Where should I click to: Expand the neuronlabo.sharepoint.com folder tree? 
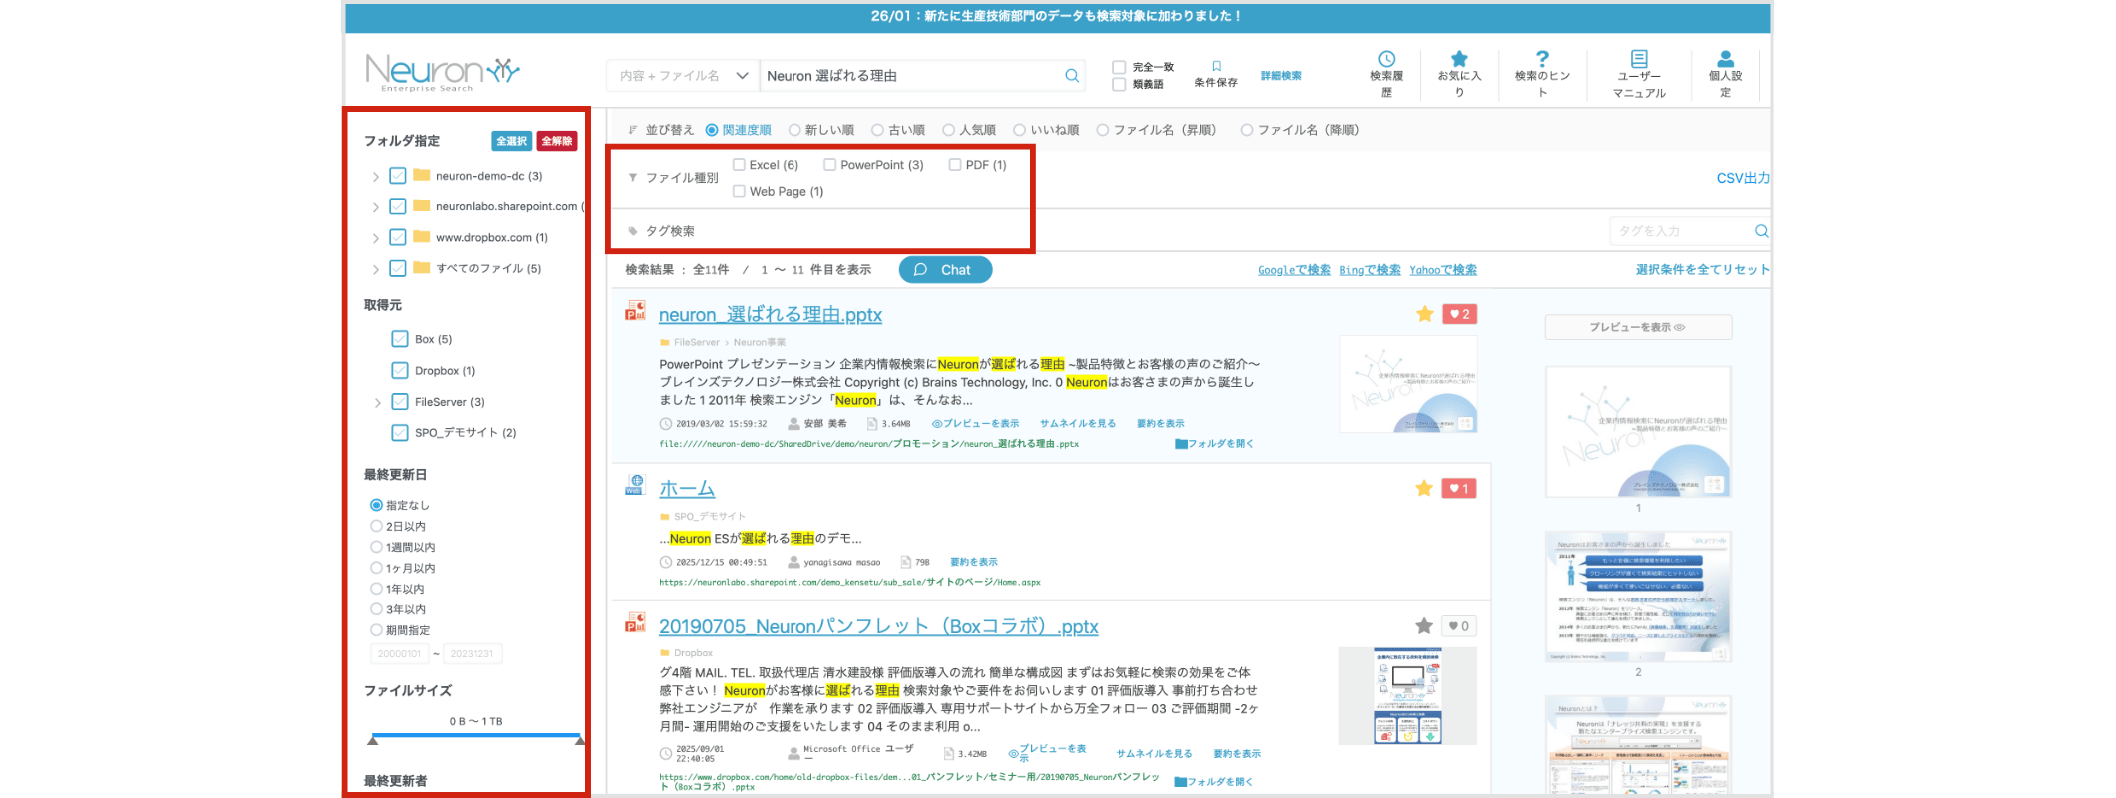click(375, 207)
